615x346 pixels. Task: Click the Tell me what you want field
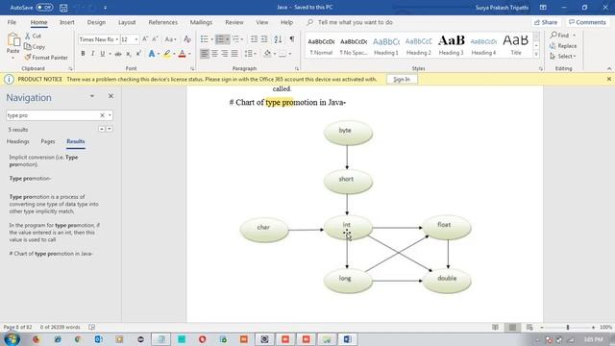point(355,22)
